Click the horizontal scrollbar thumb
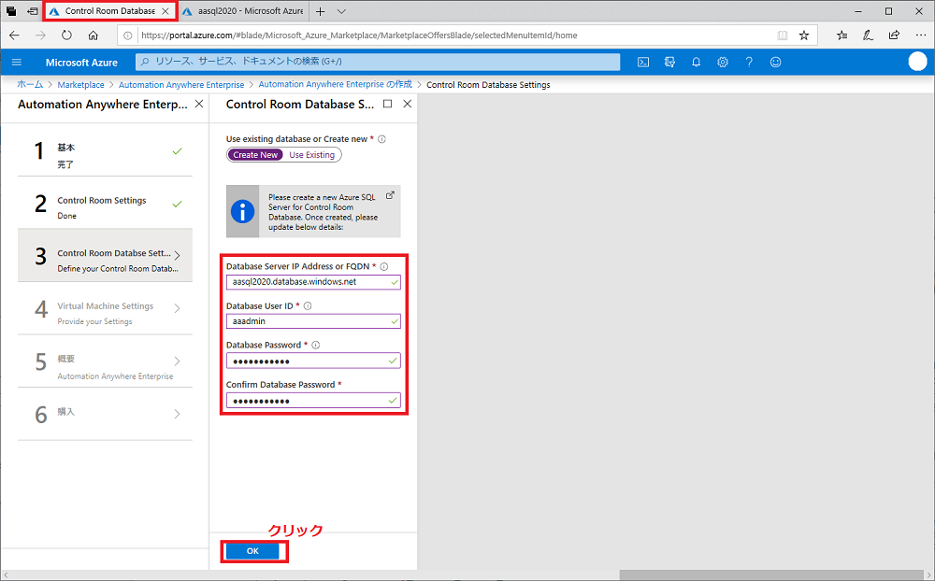935x581 pixels. [773, 575]
